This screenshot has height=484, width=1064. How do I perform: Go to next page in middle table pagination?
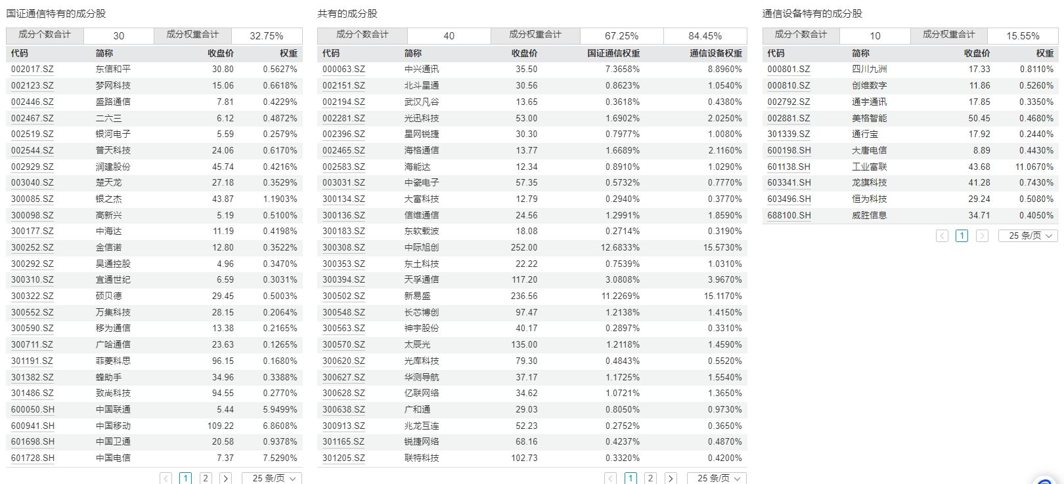point(671,478)
